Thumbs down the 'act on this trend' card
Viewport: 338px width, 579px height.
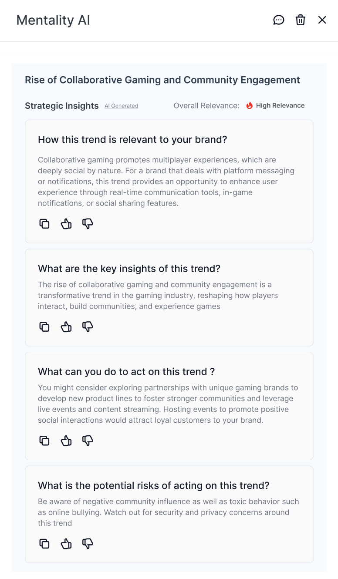[88, 441]
